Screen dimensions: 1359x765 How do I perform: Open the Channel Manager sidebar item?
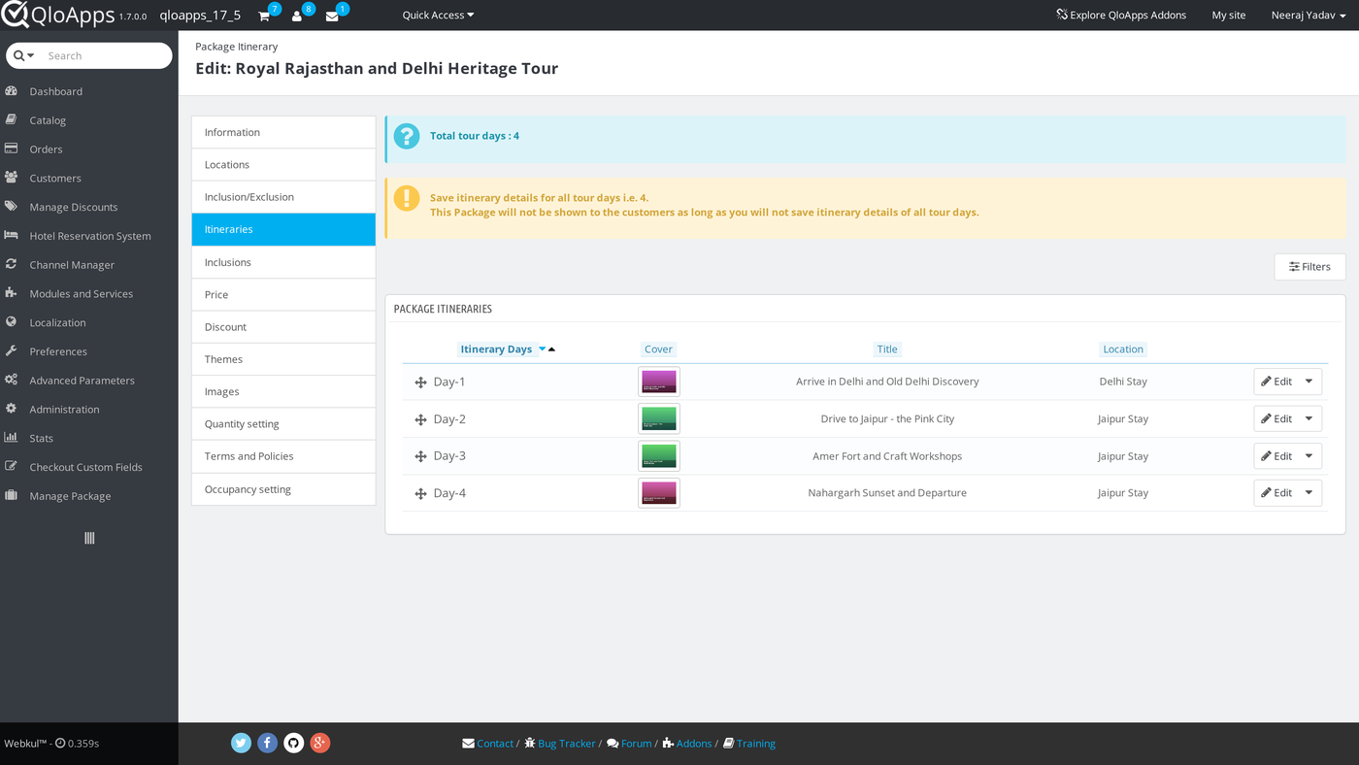[x=89, y=265]
